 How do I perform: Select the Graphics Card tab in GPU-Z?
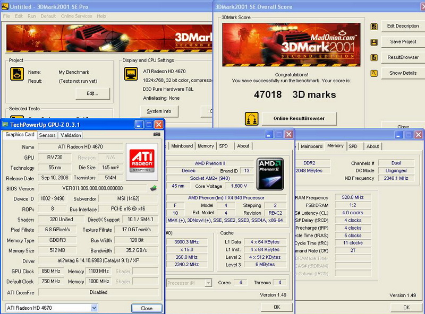(20, 135)
